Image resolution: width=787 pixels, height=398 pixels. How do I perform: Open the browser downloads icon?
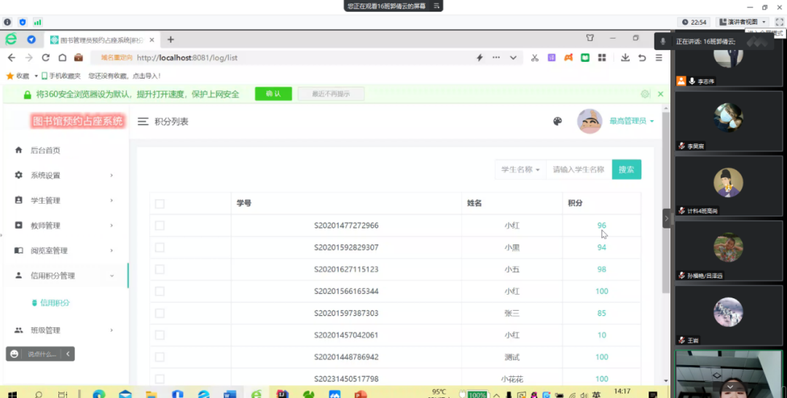point(625,57)
